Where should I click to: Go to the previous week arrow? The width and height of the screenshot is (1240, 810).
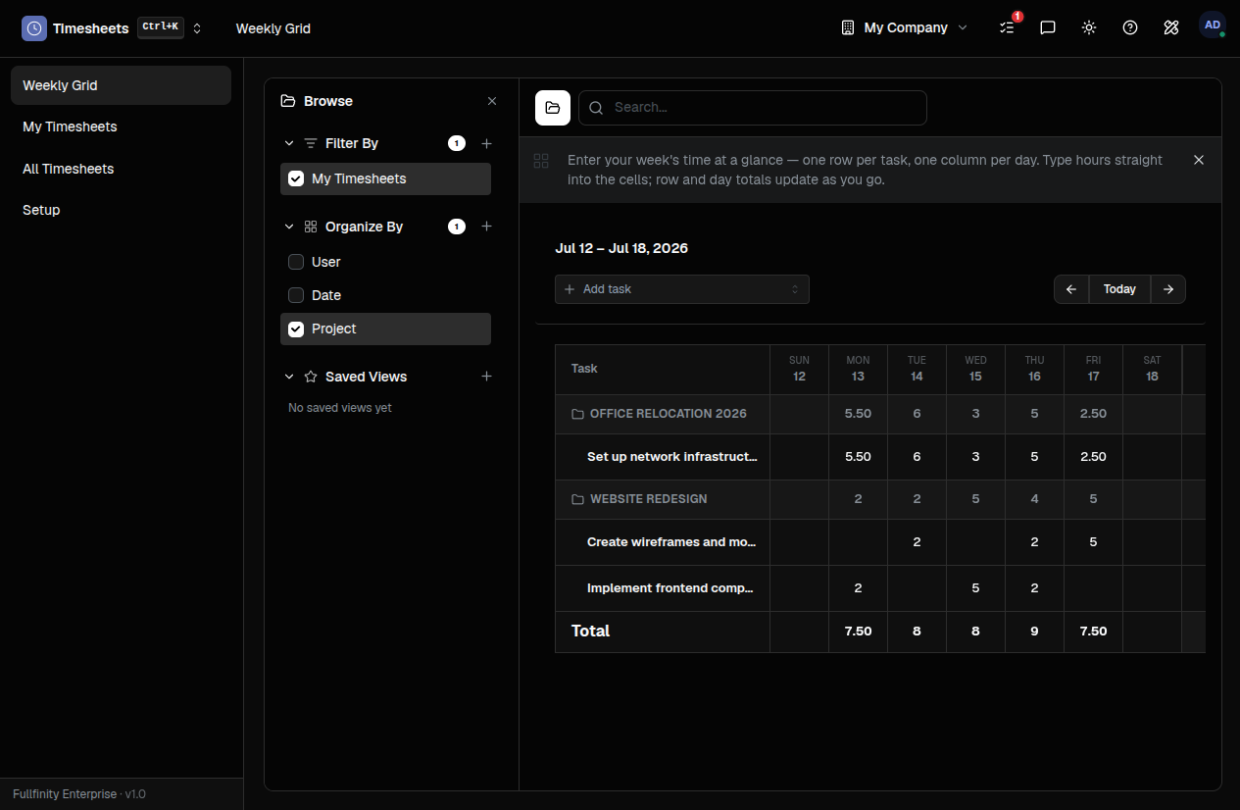1071,289
